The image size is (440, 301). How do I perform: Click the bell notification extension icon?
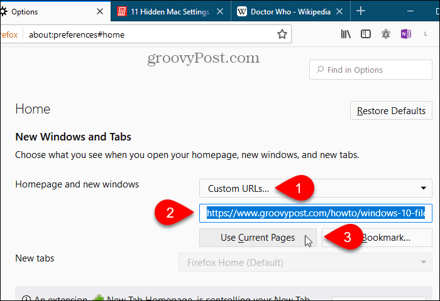pyautogui.click(x=386, y=34)
